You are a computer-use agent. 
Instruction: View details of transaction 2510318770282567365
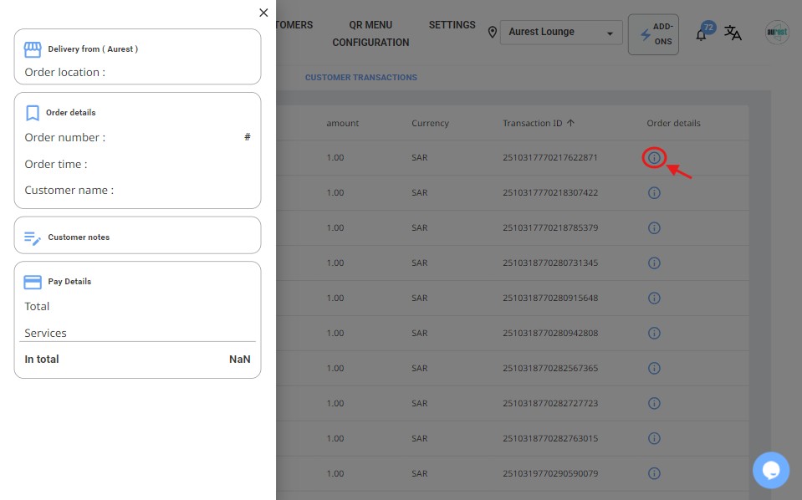654,368
